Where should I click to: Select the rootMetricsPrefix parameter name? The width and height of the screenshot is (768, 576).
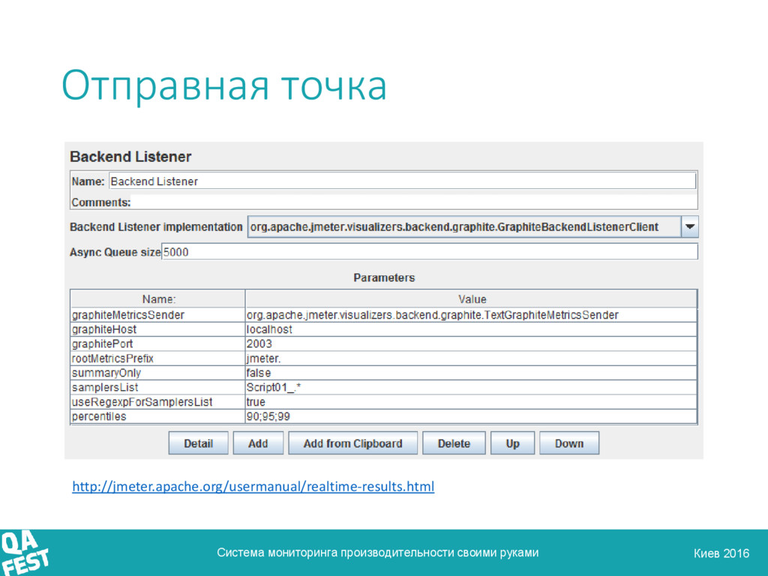[x=157, y=358]
